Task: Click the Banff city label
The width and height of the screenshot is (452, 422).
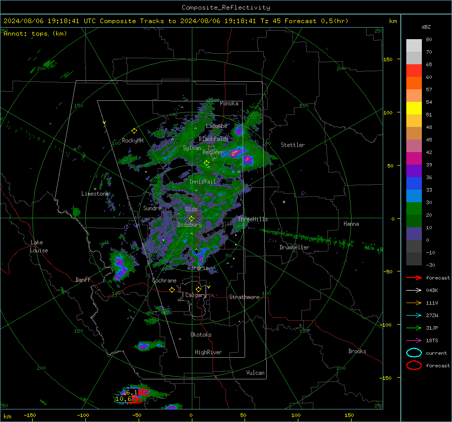Action: 83,279
